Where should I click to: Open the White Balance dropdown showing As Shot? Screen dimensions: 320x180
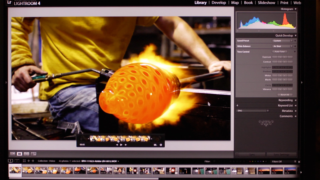[x=282, y=46]
